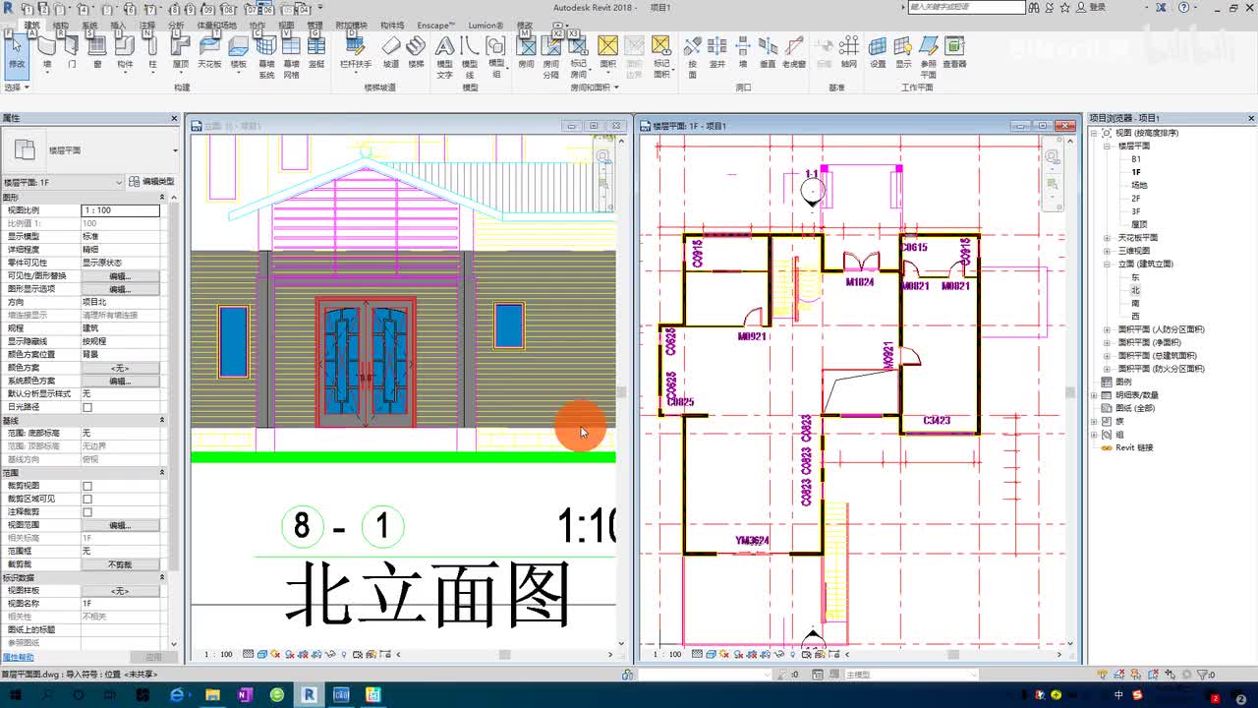Choose the 房间 (Room) tool
Viewport: 1258px width, 708px height.
pos(527,51)
